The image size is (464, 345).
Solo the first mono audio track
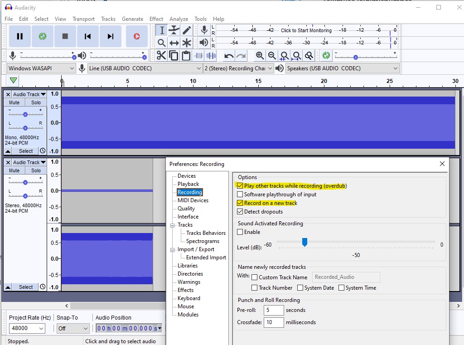pyautogui.click(x=36, y=102)
